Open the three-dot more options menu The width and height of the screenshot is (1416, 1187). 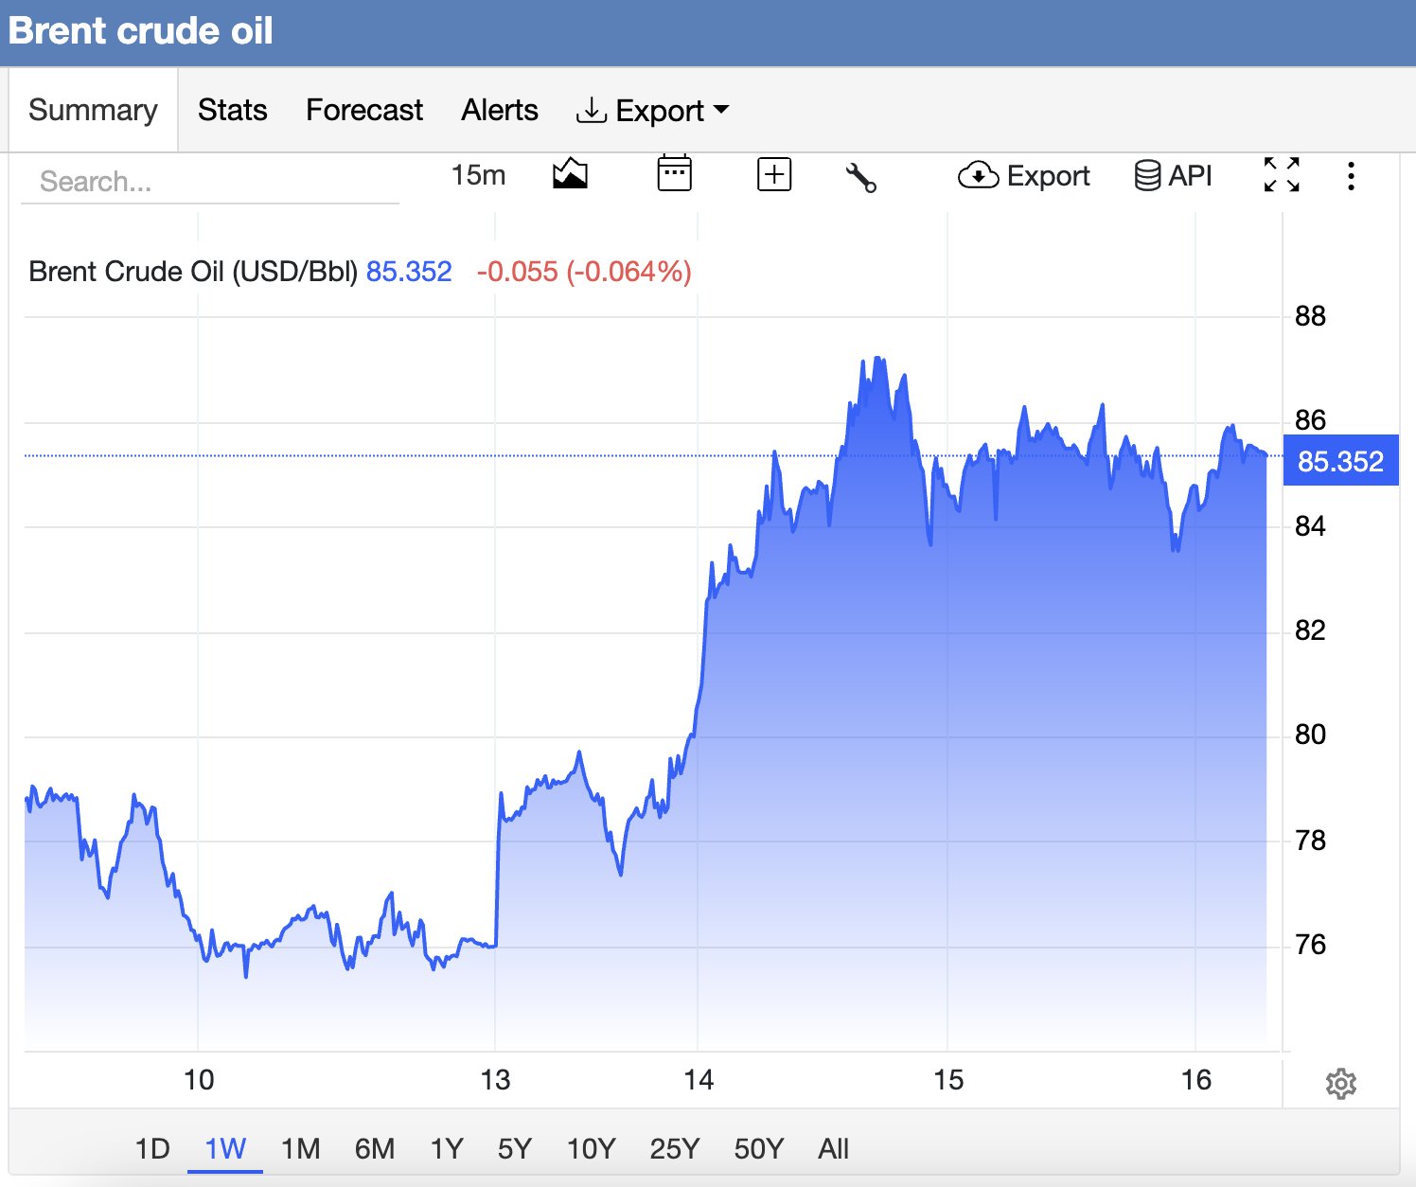pos(1351,176)
